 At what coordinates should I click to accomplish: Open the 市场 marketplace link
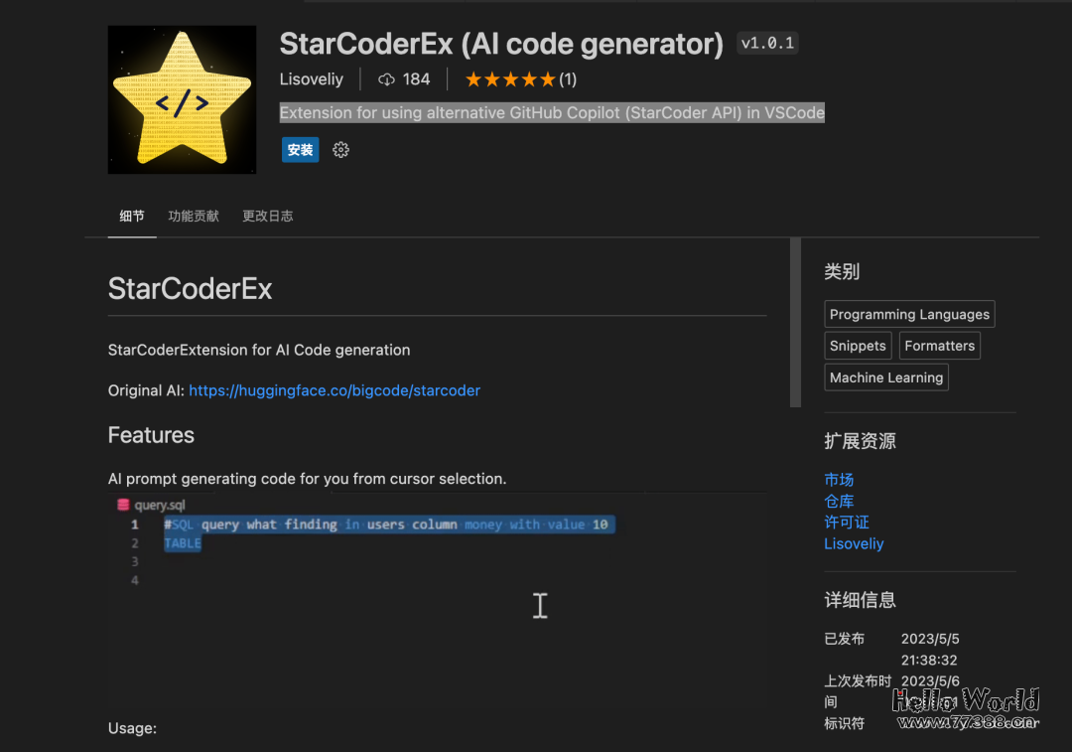pos(839,480)
